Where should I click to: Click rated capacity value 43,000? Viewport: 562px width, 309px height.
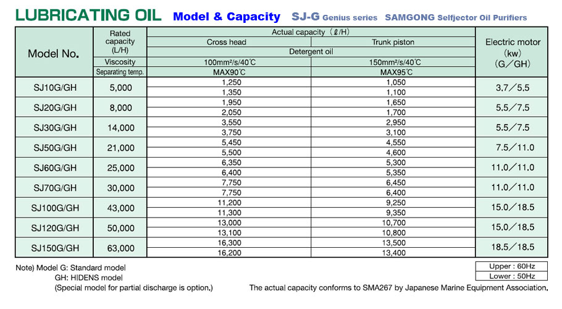click(x=121, y=208)
